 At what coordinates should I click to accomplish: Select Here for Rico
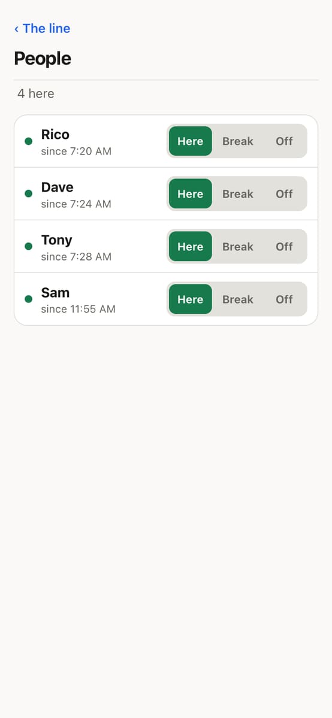point(191,141)
